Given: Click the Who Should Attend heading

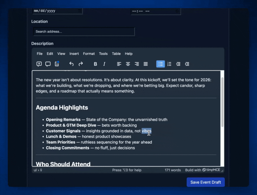Looking at the screenshot, I should (x=63, y=164).
